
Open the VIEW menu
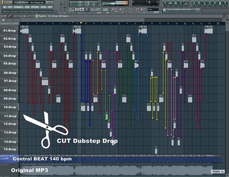pyautogui.click(x=27, y=7)
